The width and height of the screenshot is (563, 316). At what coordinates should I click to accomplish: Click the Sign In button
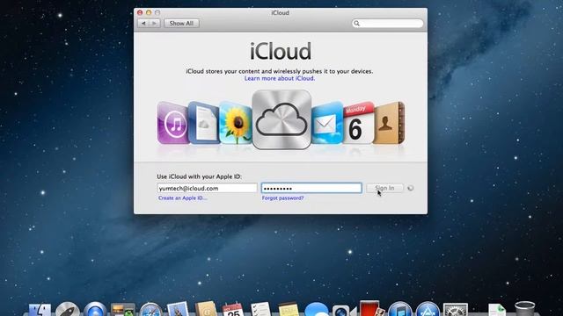tap(384, 188)
